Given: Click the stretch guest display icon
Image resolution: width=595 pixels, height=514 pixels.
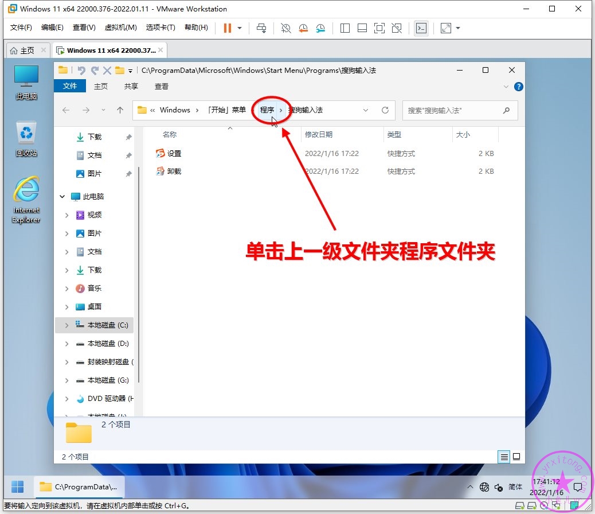Looking at the screenshot, I should click(446, 28).
